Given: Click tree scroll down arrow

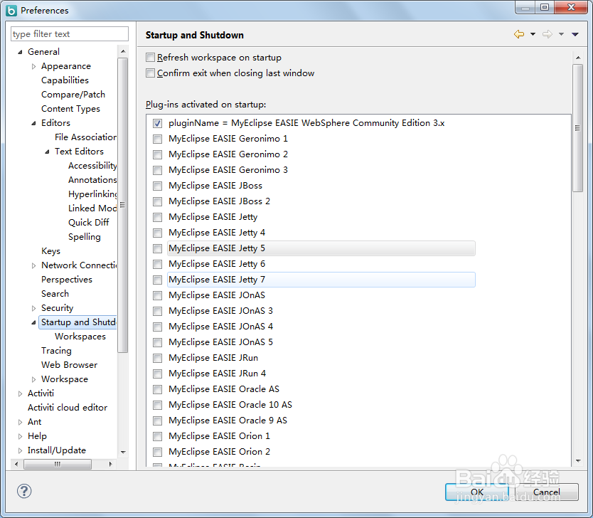Looking at the screenshot, I should [123, 452].
